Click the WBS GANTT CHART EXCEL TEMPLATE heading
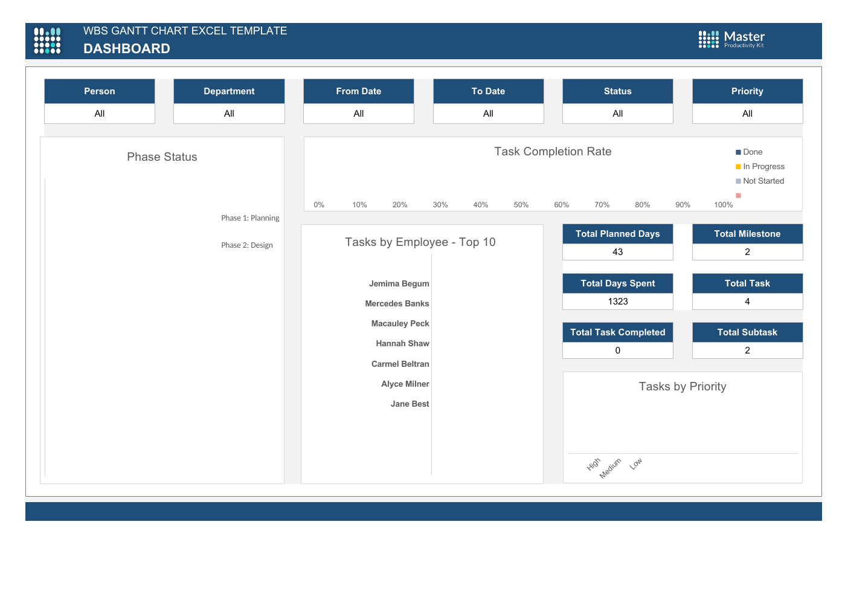 click(185, 31)
